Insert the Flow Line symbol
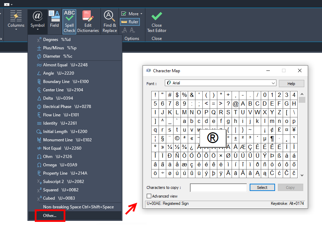The image size is (322, 225). click(x=75, y=115)
